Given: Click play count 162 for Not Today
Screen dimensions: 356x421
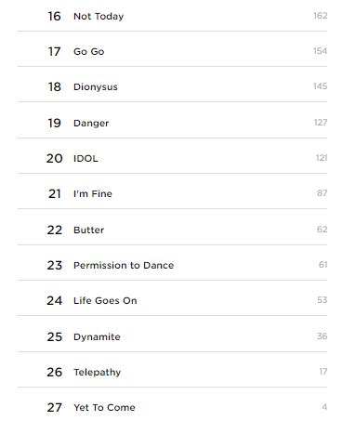Looking at the screenshot, I should [x=321, y=16].
